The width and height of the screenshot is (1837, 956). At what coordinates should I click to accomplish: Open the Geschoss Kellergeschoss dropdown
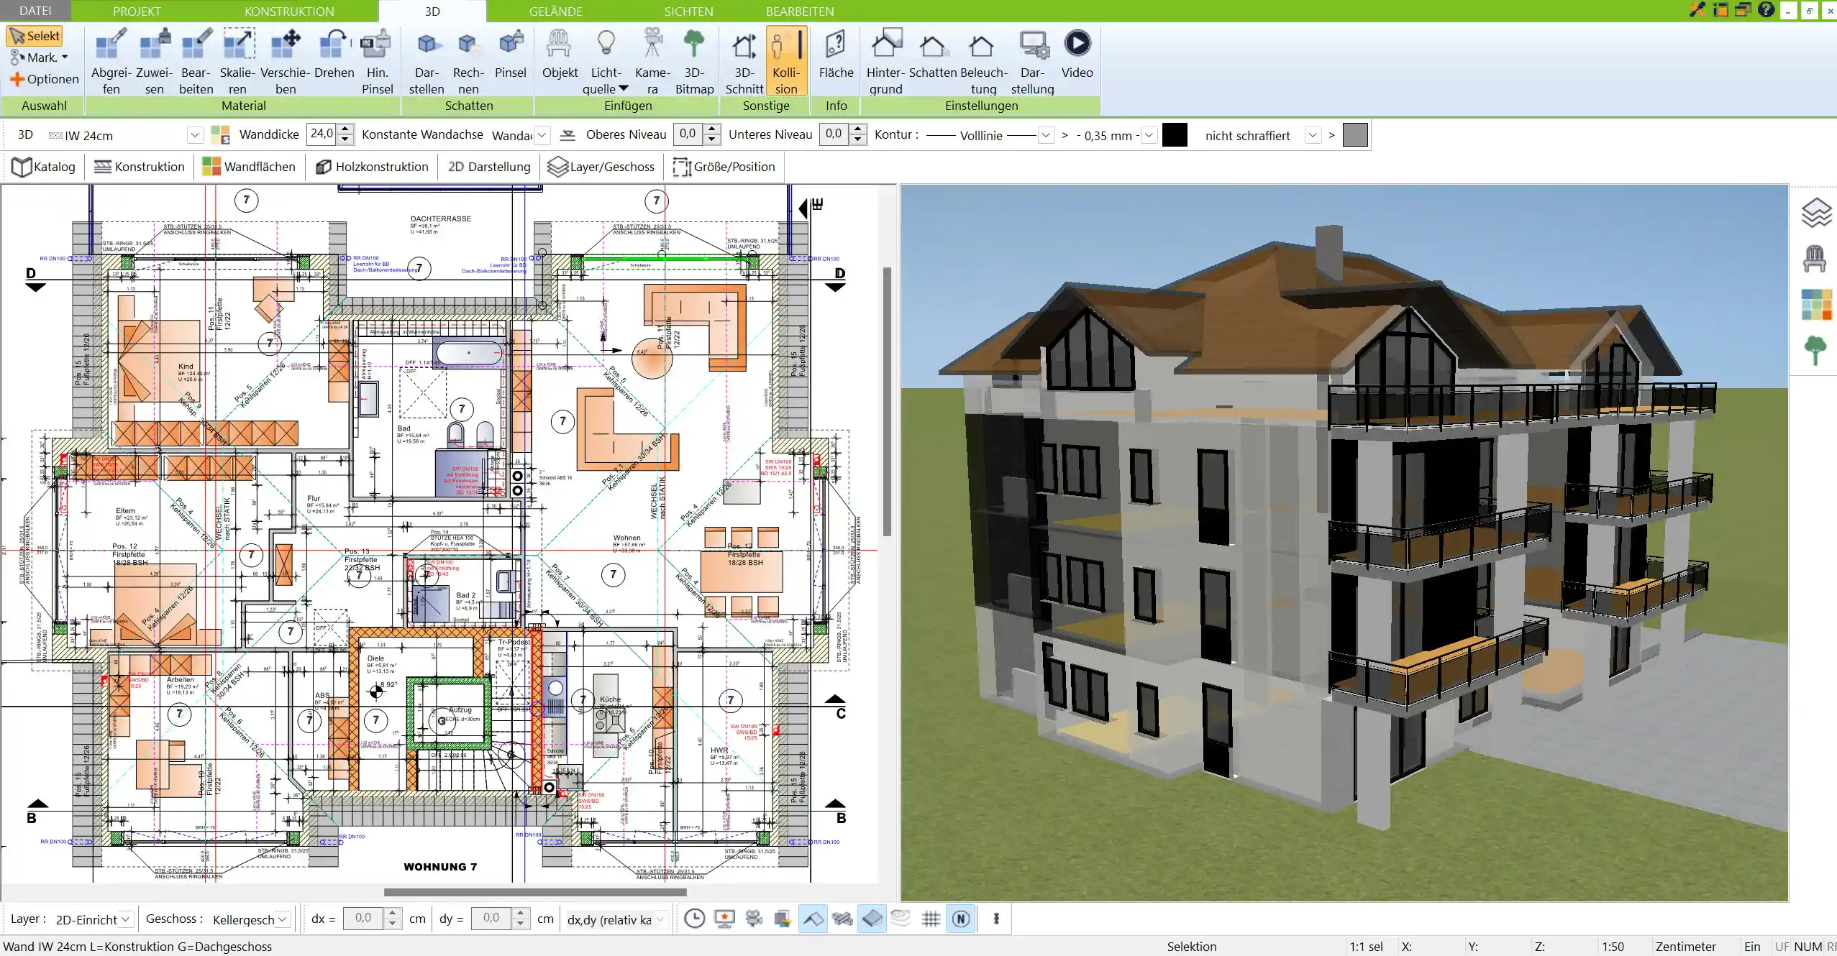[x=283, y=919]
